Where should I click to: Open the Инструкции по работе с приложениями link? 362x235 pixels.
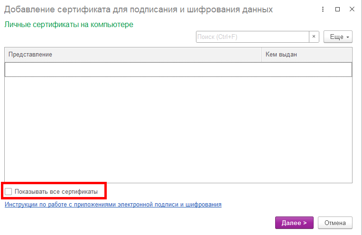(113, 205)
